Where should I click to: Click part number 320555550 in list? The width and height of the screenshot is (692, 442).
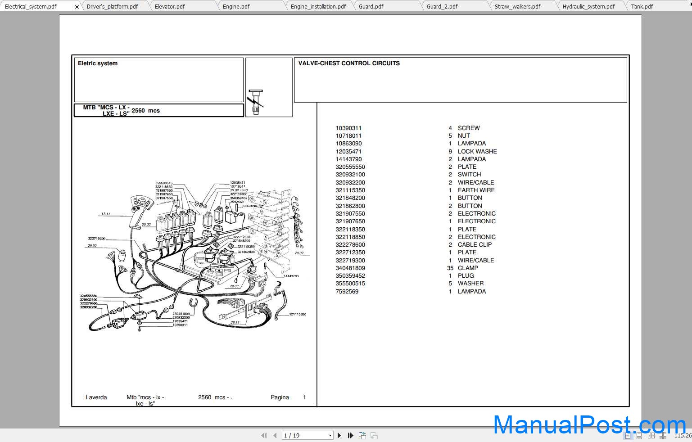point(350,167)
